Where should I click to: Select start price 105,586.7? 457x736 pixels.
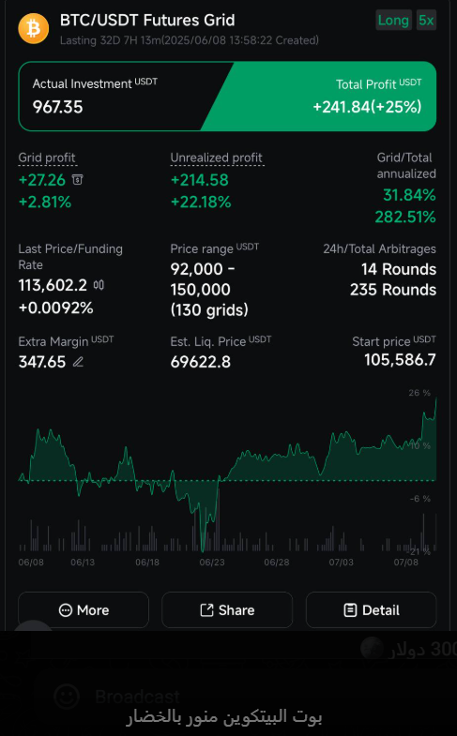400,360
